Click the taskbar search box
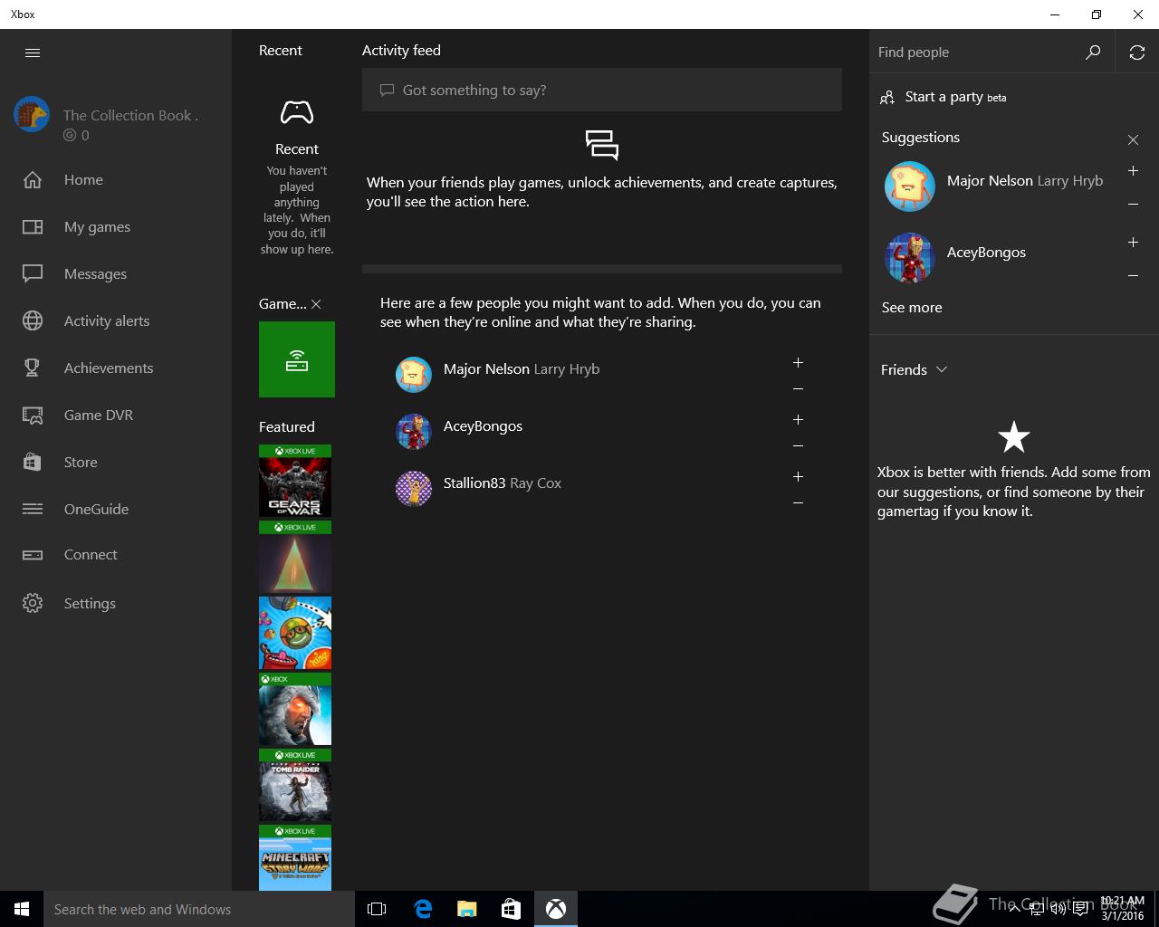 199,909
